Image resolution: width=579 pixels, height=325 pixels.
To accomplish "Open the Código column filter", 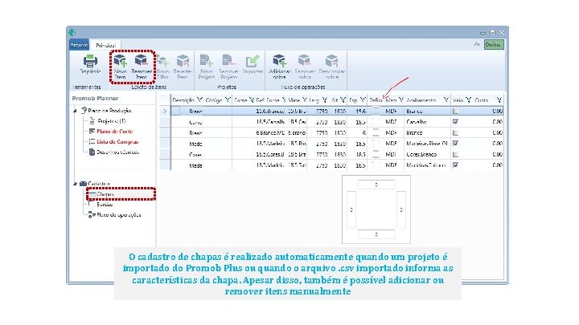I will click(228, 100).
